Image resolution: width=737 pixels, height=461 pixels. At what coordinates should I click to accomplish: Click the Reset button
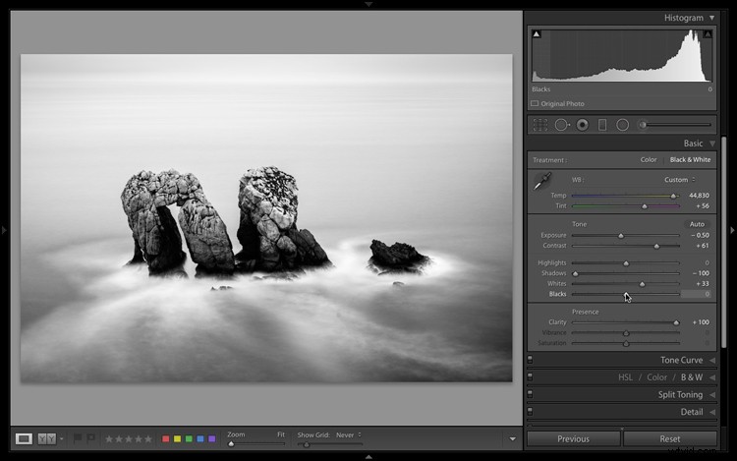[x=670, y=439]
